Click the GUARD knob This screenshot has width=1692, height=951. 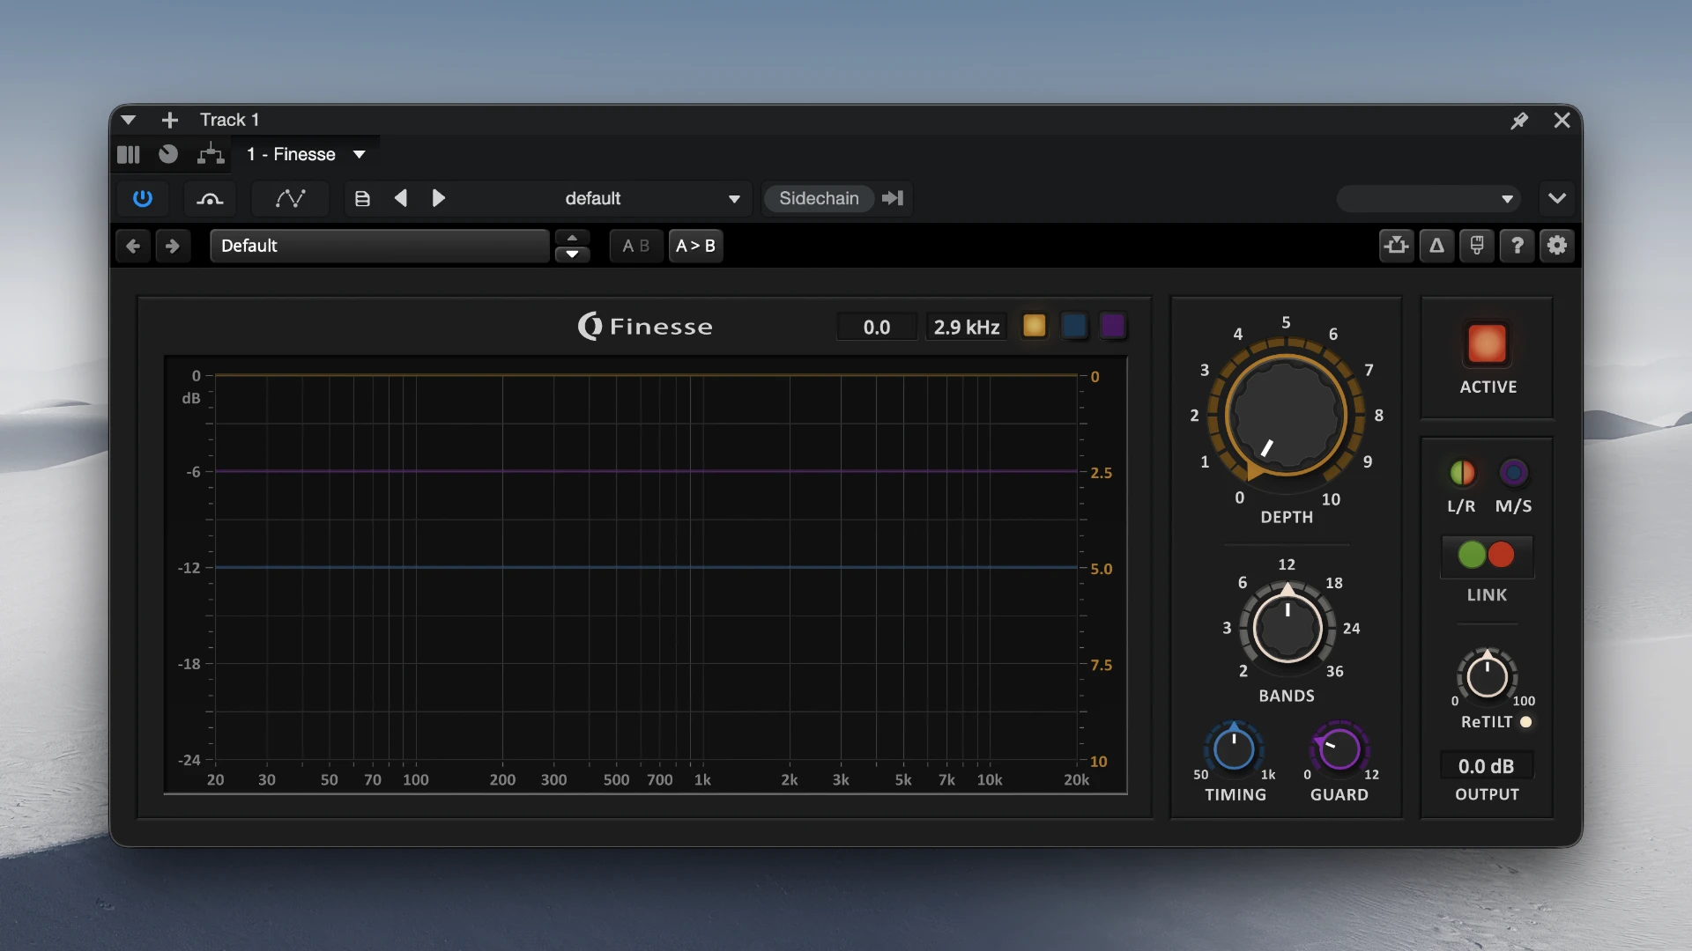1339,750
